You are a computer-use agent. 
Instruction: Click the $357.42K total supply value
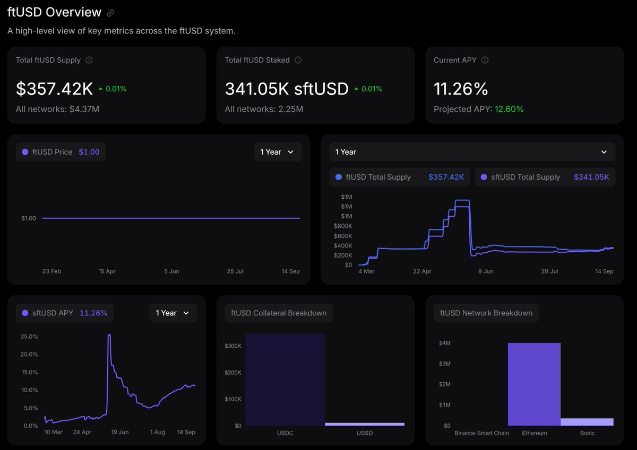pos(54,89)
